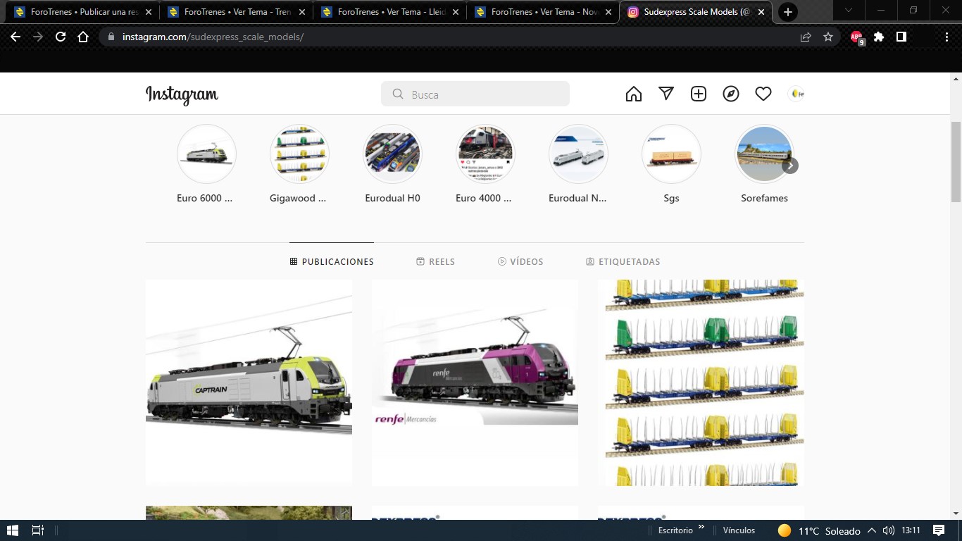The image size is (962, 541).
Task: Open the weather 11°C Soleado widget
Action: point(819,530)
